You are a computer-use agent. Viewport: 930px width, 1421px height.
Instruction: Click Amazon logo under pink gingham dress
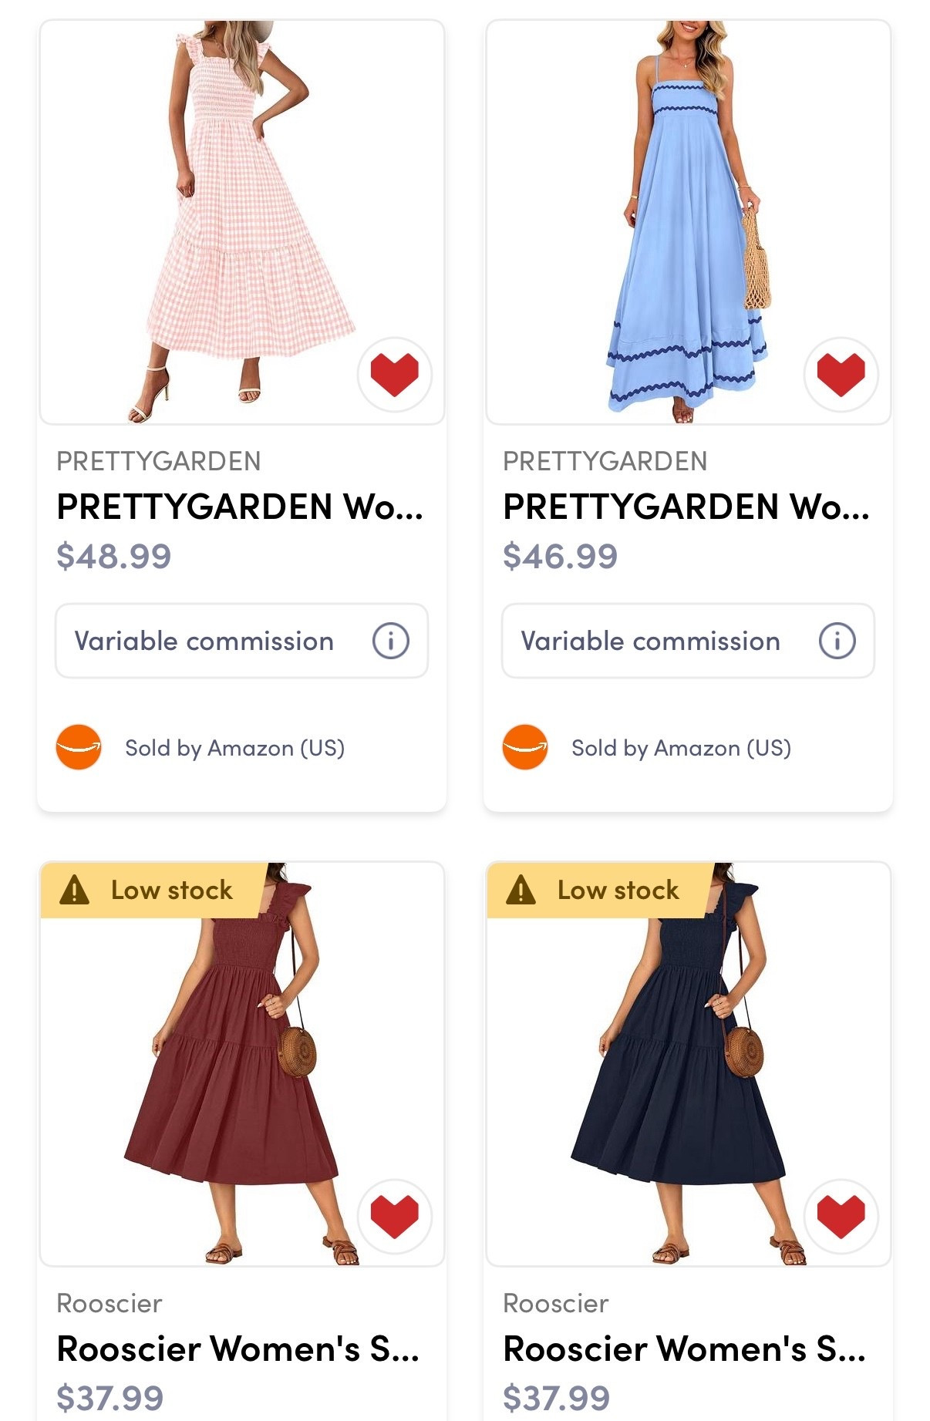point(79,747)
